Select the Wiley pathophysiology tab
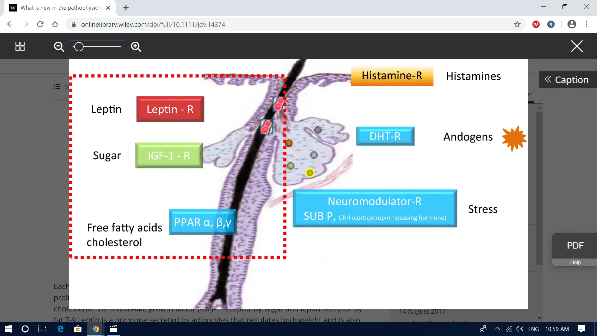Screen dimensions: 597x336 (61, 8)
